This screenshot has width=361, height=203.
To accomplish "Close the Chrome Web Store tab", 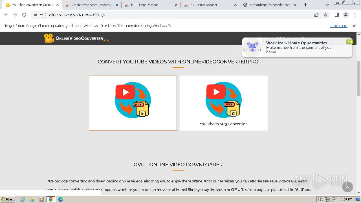I will tap(117, 5).
